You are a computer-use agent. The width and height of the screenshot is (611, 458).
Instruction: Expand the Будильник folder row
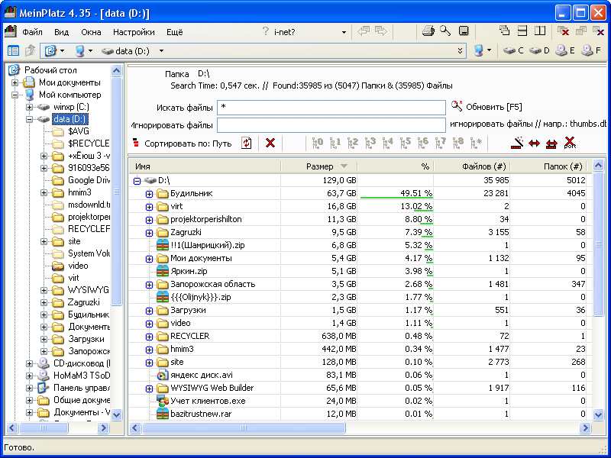(149, 194)
